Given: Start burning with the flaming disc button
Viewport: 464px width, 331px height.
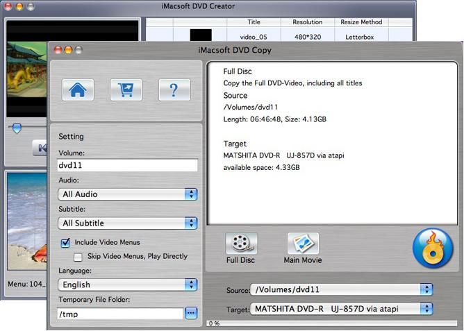Looking at the screenshot, I should [433, 248].
